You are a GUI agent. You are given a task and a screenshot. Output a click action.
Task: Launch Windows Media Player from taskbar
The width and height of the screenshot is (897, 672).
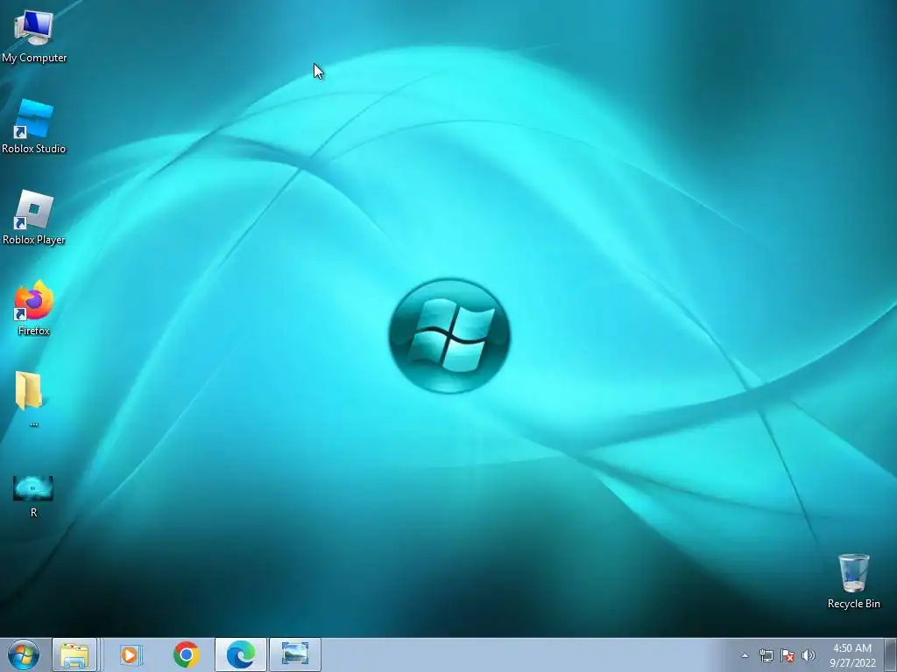(131, 654)
